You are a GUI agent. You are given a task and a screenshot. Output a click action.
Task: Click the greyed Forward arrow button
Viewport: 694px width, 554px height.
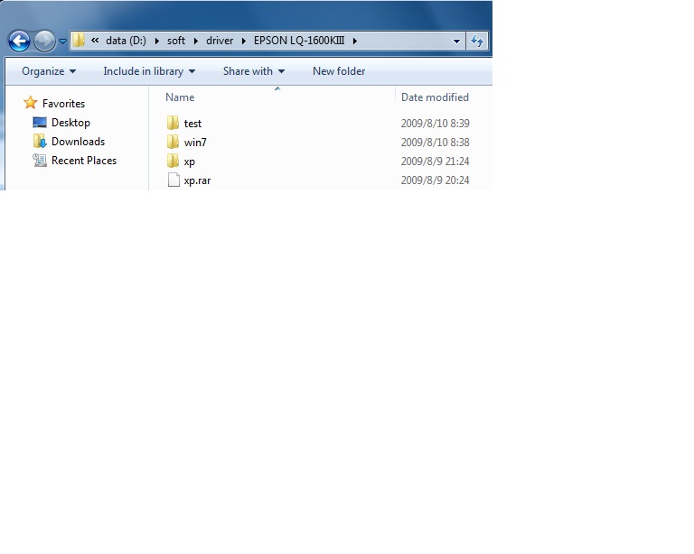coord(44,42)
